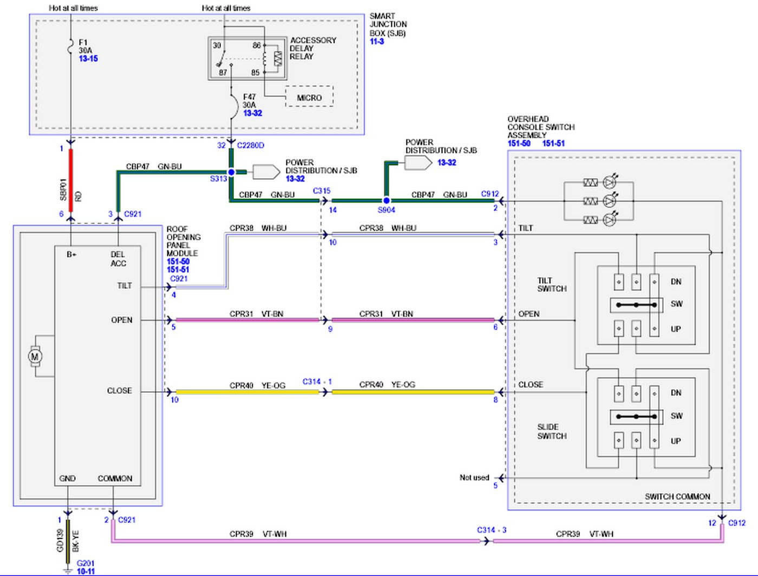Screen dimensions: 758x576
Task: Click the C912 label next to pin 2
Action: pos(490,194)
